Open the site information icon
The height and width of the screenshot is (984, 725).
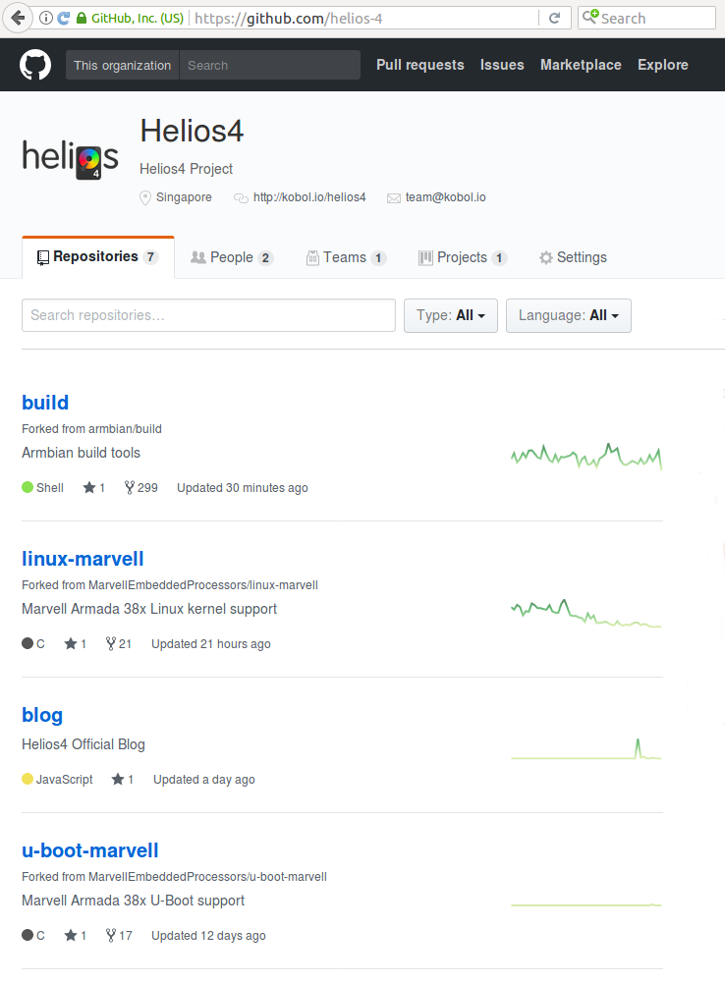(x=46, y=19)
